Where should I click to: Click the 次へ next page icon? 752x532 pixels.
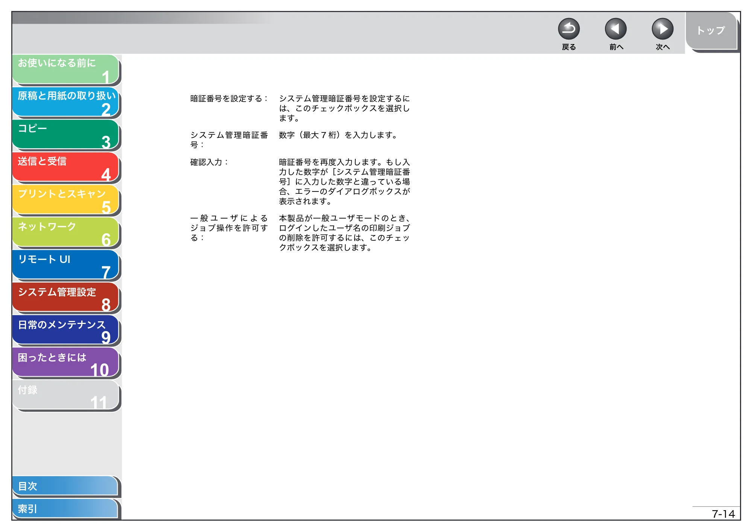[662, 29]
